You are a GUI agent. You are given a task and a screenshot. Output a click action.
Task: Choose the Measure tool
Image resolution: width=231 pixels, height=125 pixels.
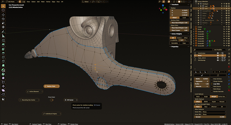pos(3,36)
